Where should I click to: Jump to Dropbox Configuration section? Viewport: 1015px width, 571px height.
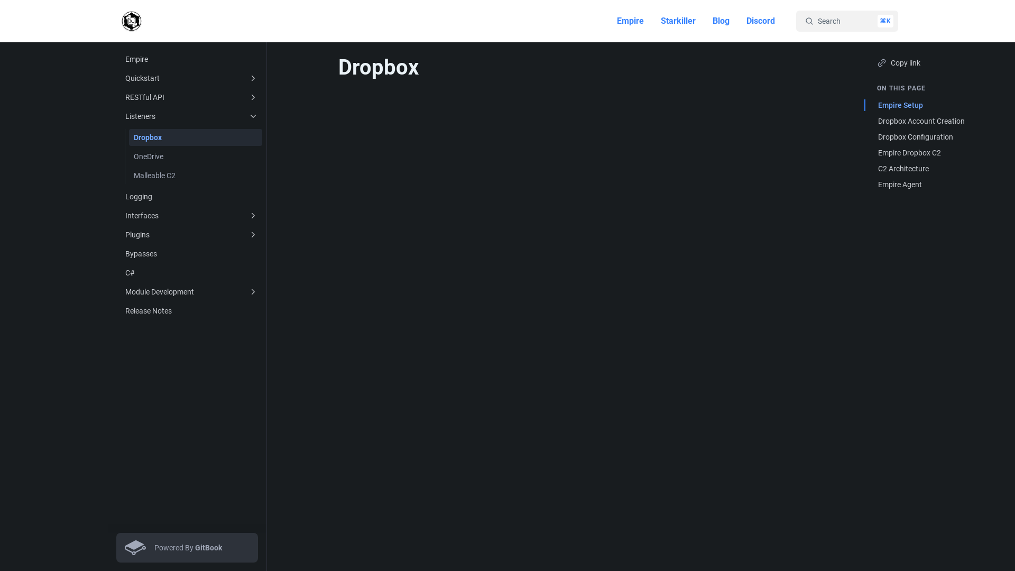tap(915, 137)
